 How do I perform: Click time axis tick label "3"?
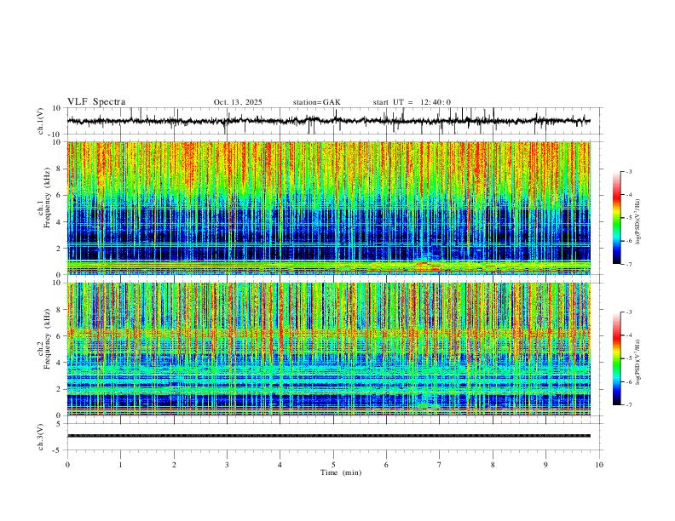[x=228, y=465]
